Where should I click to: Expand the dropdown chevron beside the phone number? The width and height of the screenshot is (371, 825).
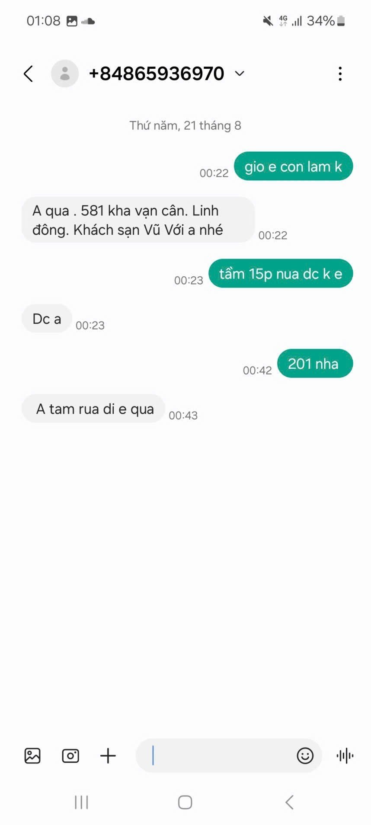[240, 74]
